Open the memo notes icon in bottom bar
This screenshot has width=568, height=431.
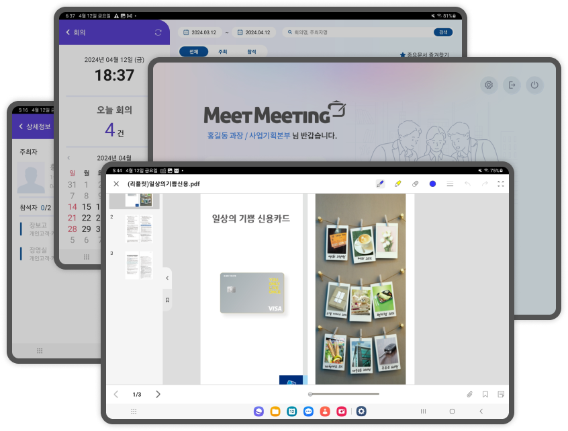click(501, 395)
